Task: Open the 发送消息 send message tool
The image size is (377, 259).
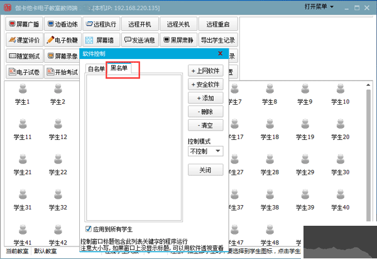Action: coord(140,40)
